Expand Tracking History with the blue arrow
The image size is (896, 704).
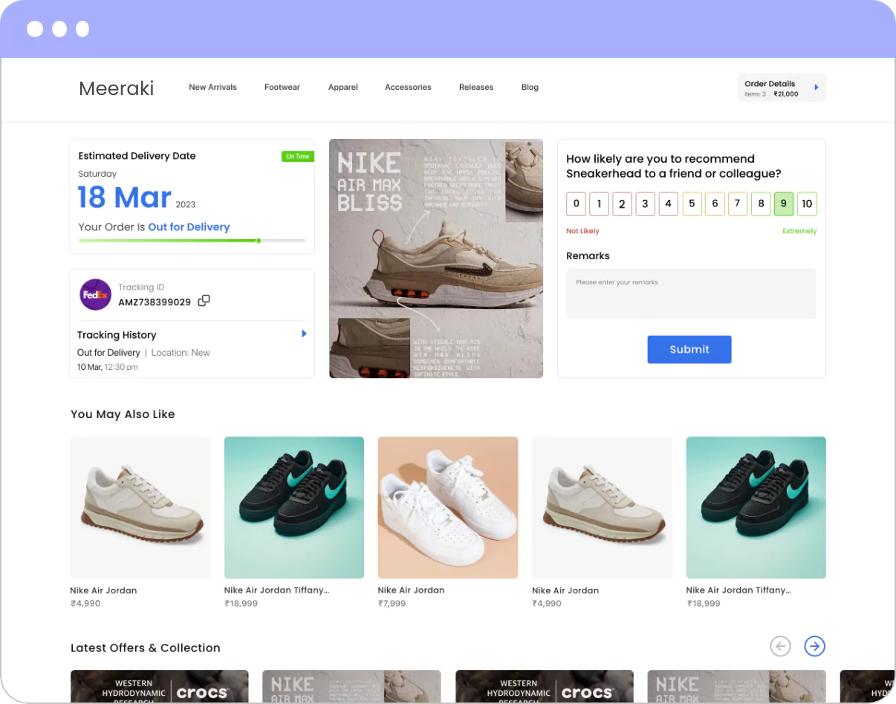click(x=304, y=334)
